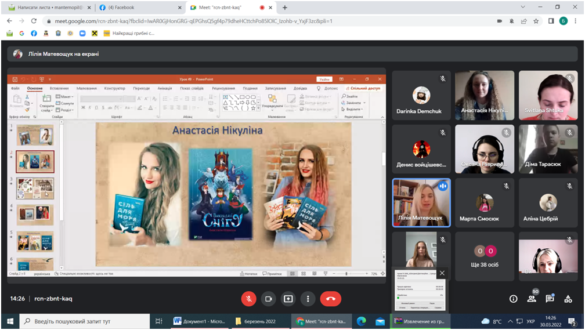
Task: Click Нотатки in PowerPoint status bar
Action: 249,274
